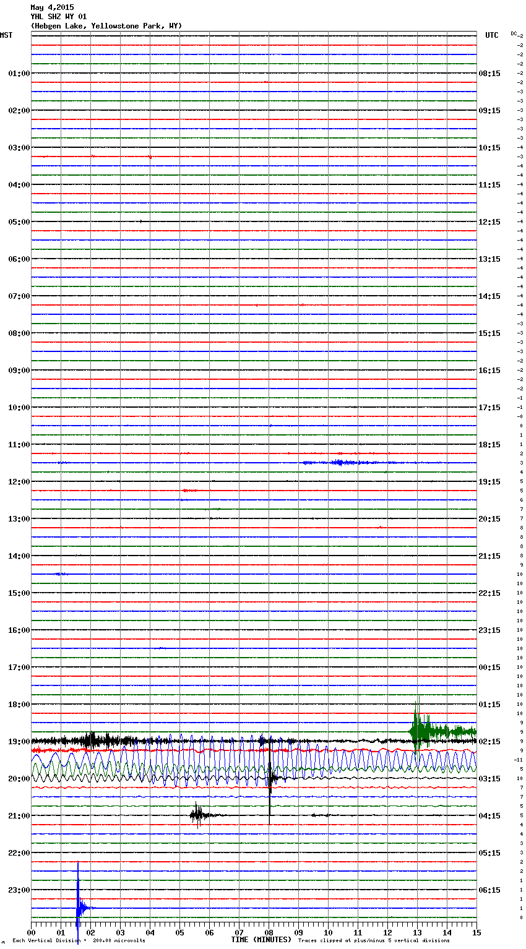Click the large green seismic burst near minute 13
The height and width of the screenshot is (949, 526).
point(442,731)
